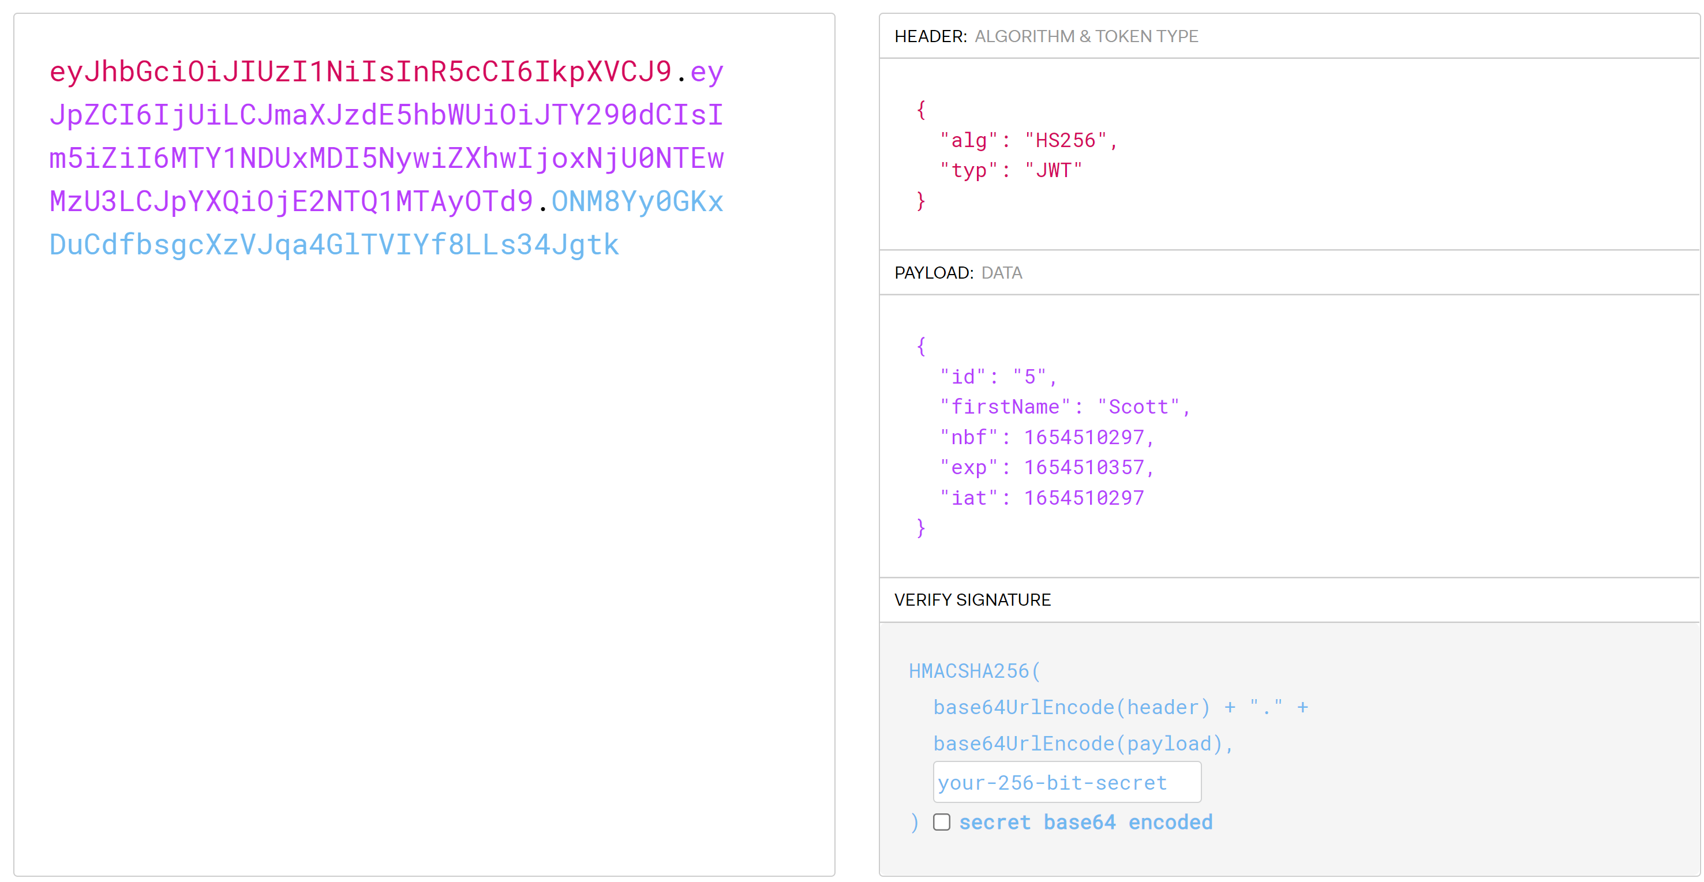
Task: Click the red encoded header token segment
Action: click(361, 72)
